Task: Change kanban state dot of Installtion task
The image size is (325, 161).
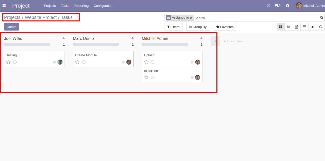Action: (192, 77)
